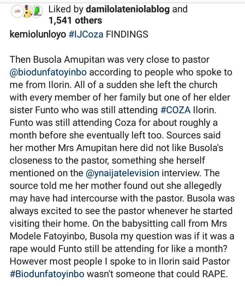Open the @ynaijatelevision mention

pos(121,173)
